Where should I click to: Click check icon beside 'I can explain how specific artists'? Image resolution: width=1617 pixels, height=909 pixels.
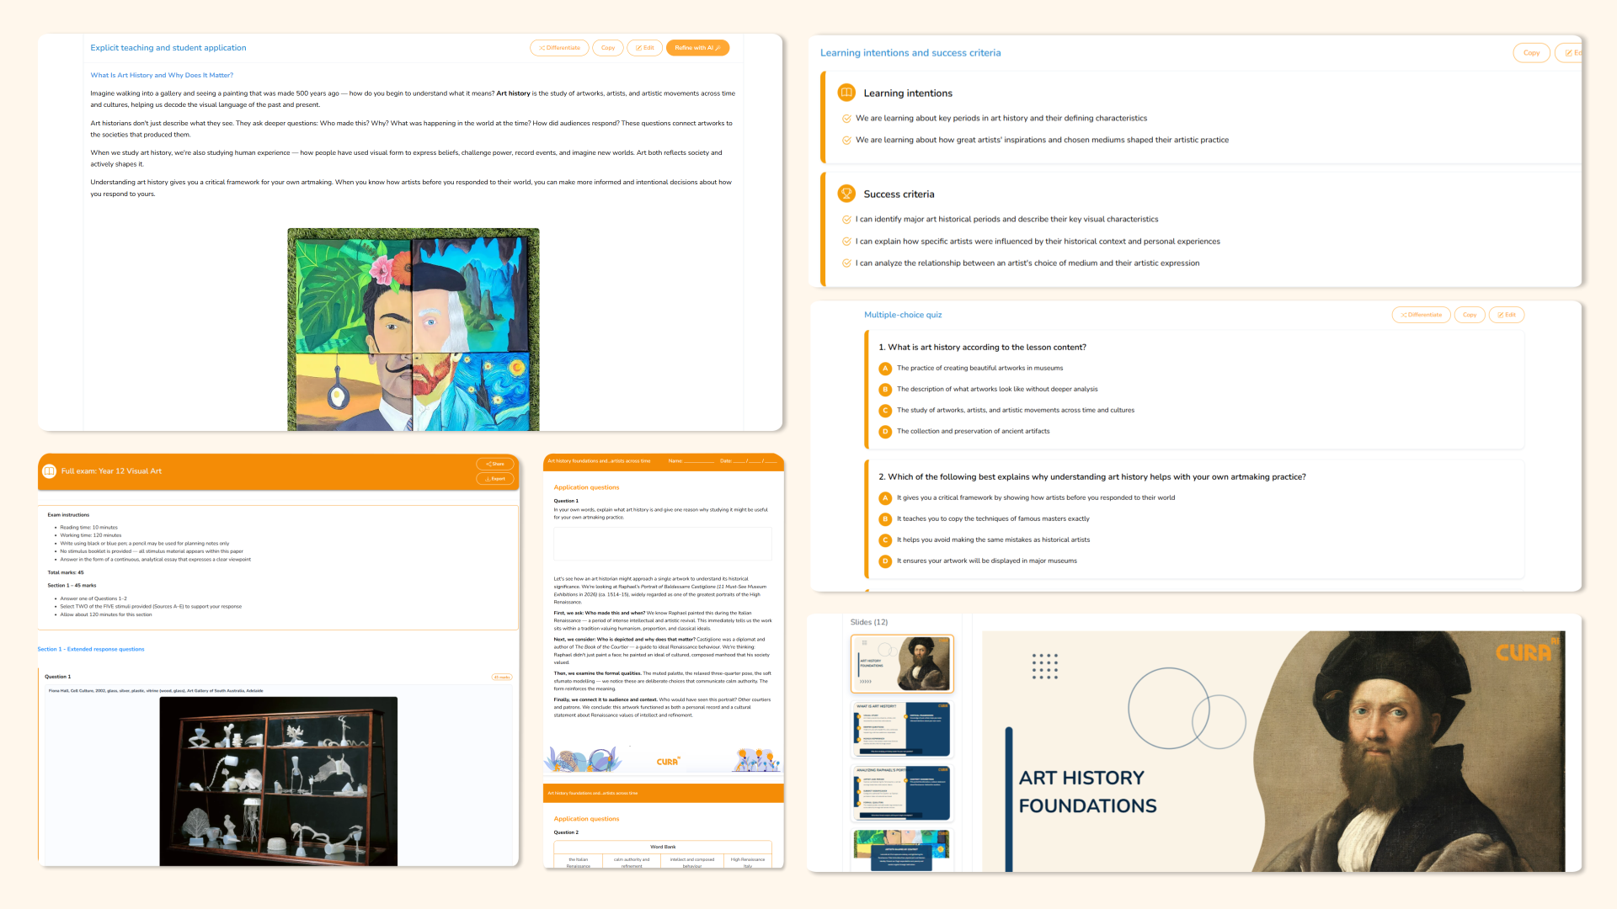point(846,242)
